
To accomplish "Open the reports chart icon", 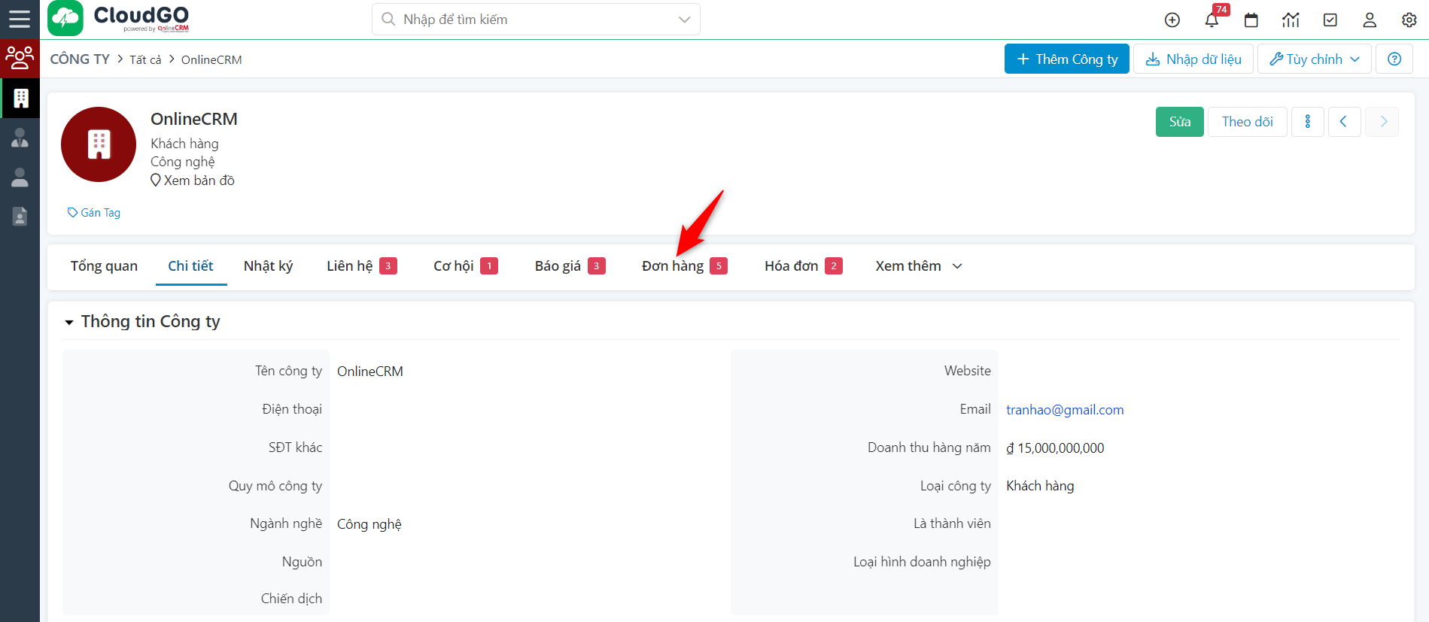I will (x=1291, y=20).
